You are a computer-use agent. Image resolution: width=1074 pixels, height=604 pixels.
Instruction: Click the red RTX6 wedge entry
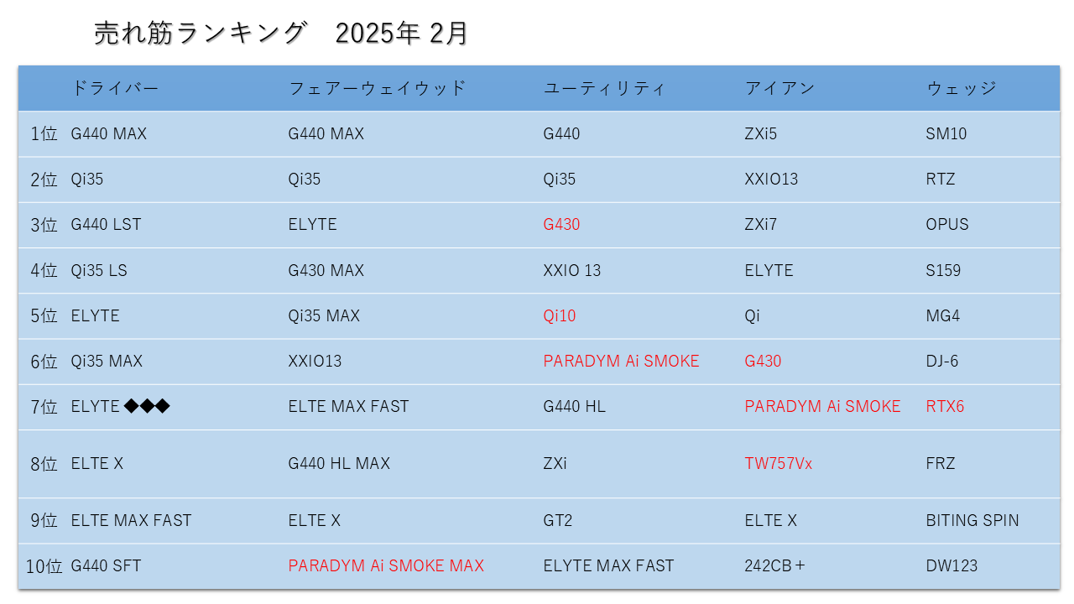(945, 407)
